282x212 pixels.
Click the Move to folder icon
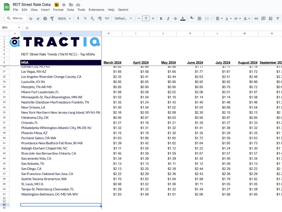pos(71,5)
